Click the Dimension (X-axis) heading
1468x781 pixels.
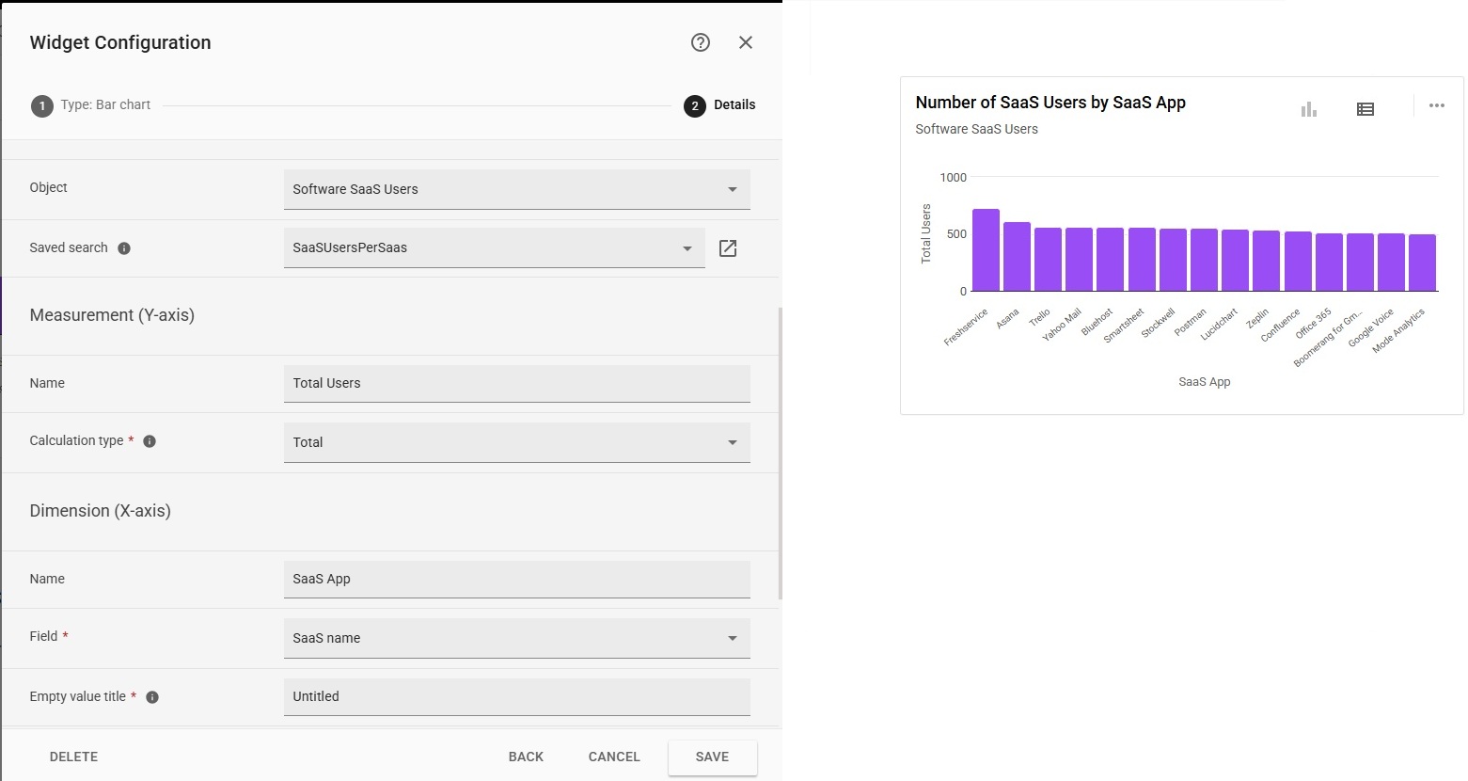coord(101,511)
